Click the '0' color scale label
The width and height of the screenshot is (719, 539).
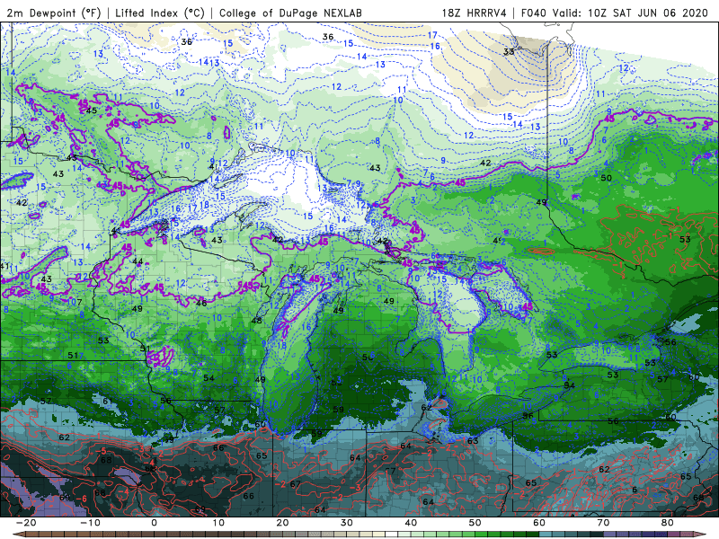point(154,523)
